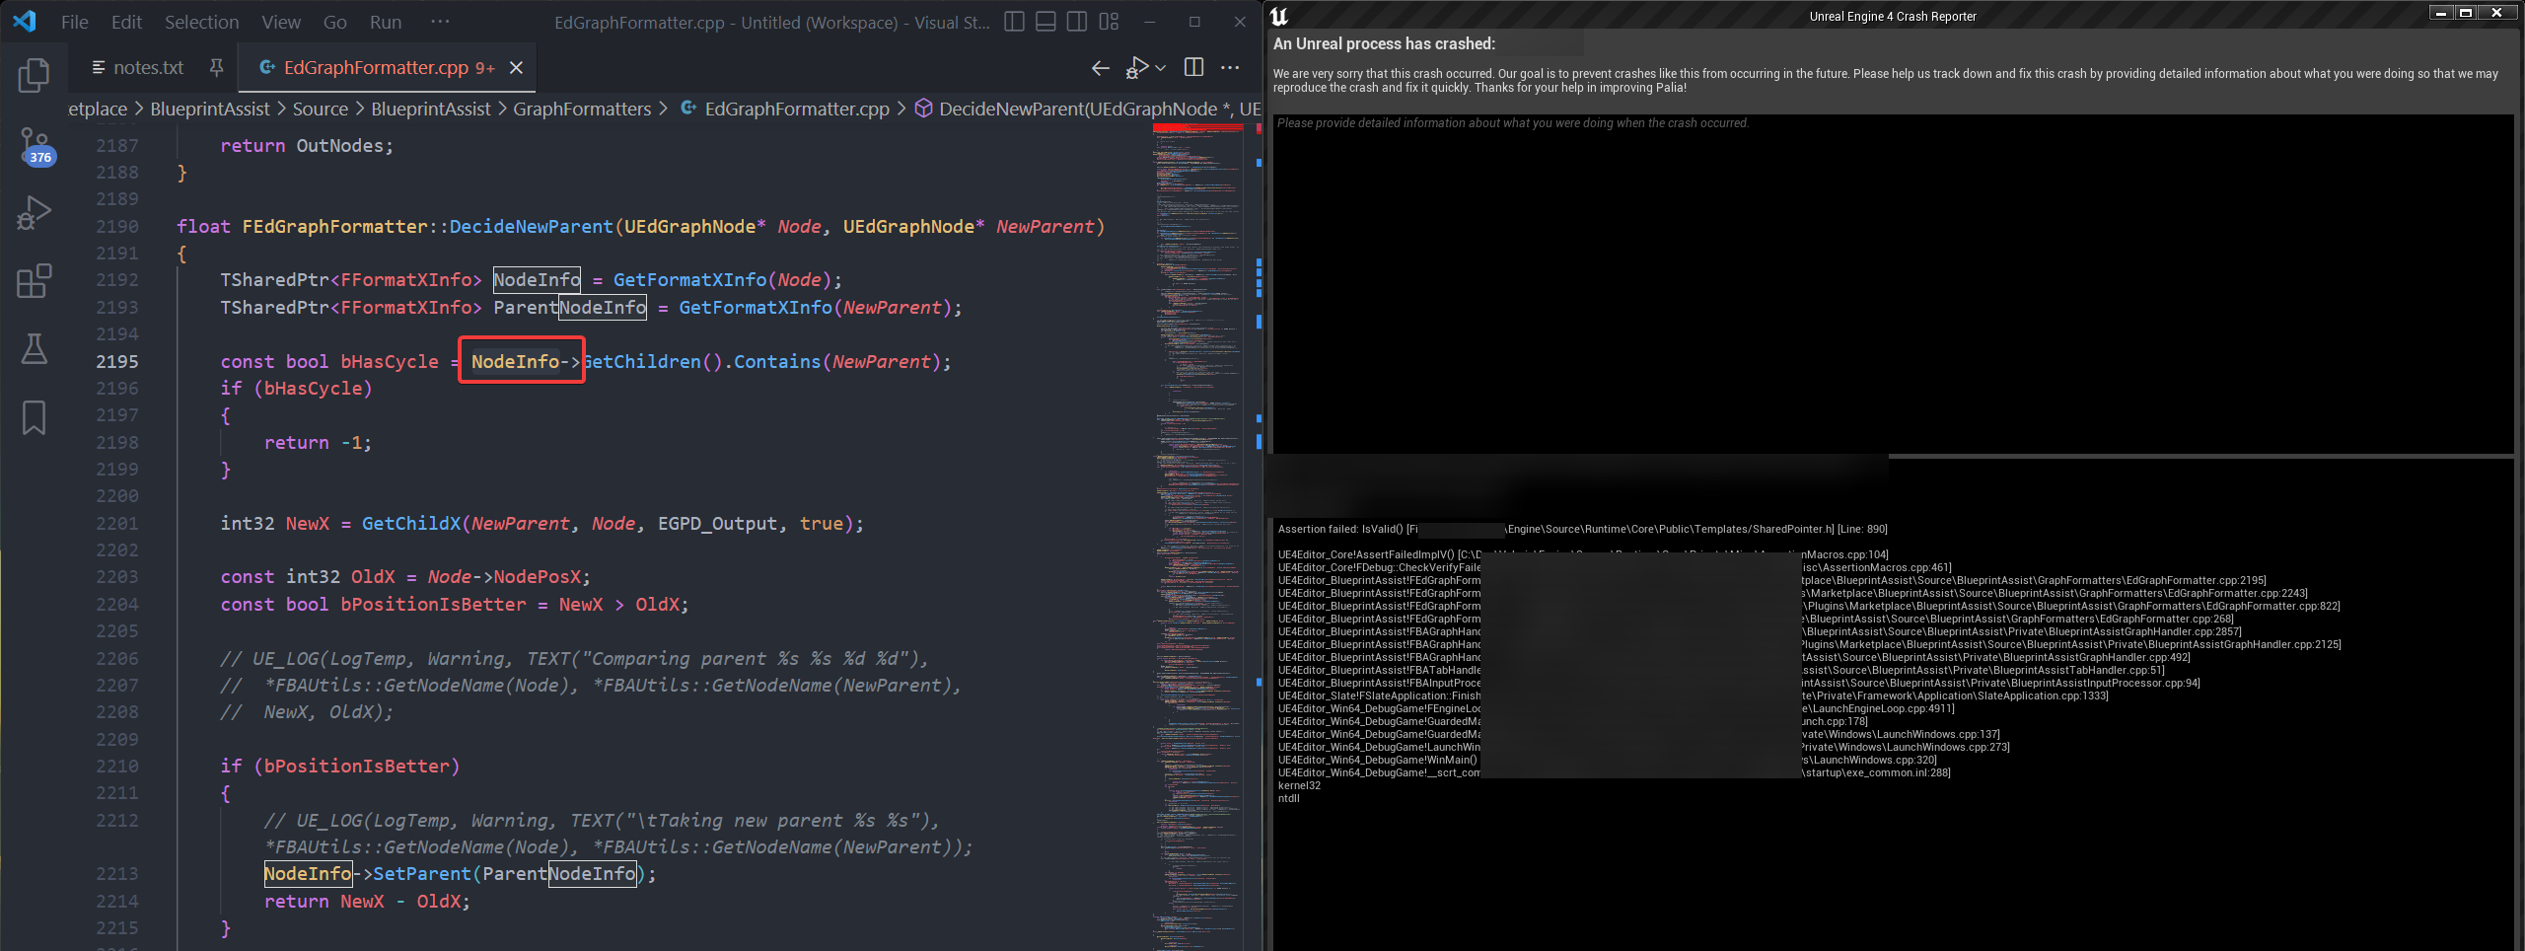Click the 'An Unreal process has crashed' heading
Viewport: 2525px width, 951px height.
(1384, 43)
